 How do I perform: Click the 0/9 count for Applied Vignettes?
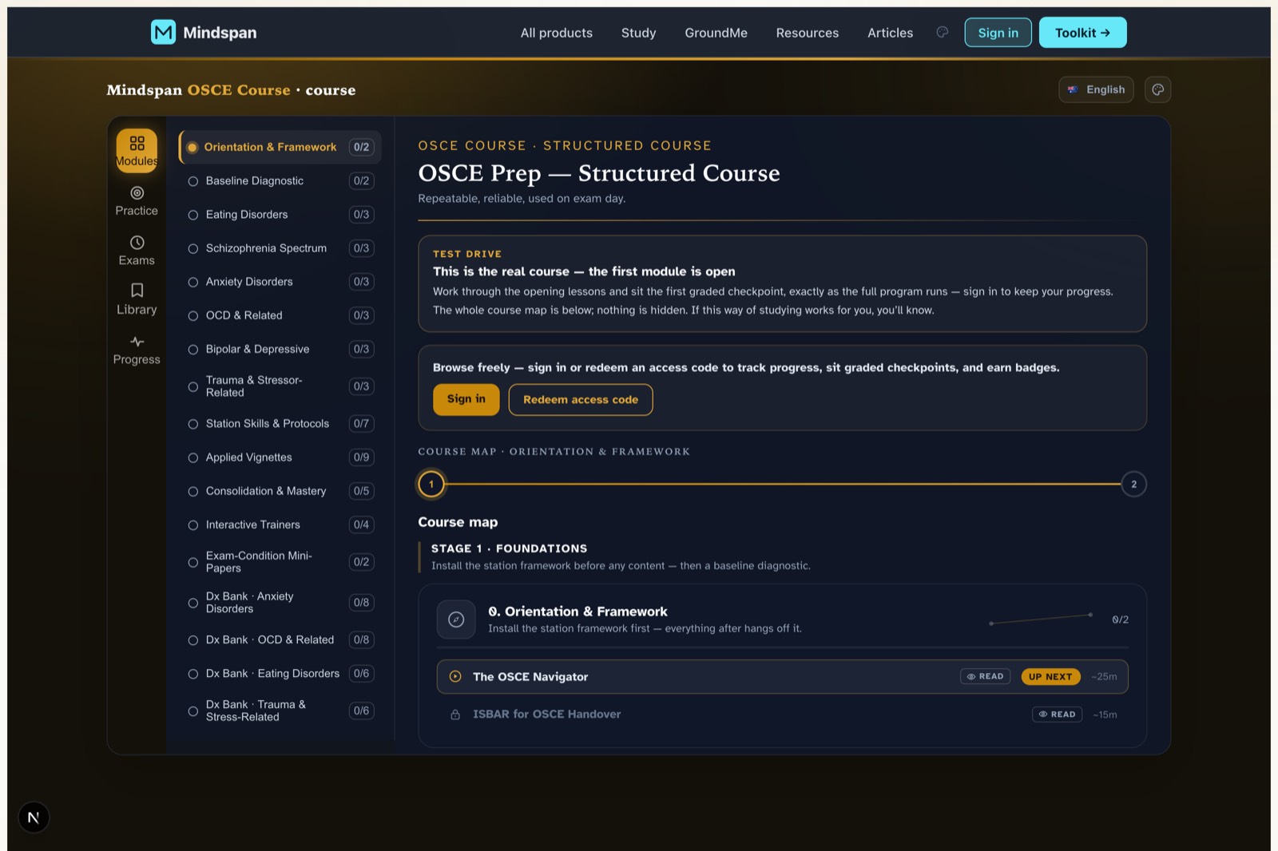pos(362,457)
